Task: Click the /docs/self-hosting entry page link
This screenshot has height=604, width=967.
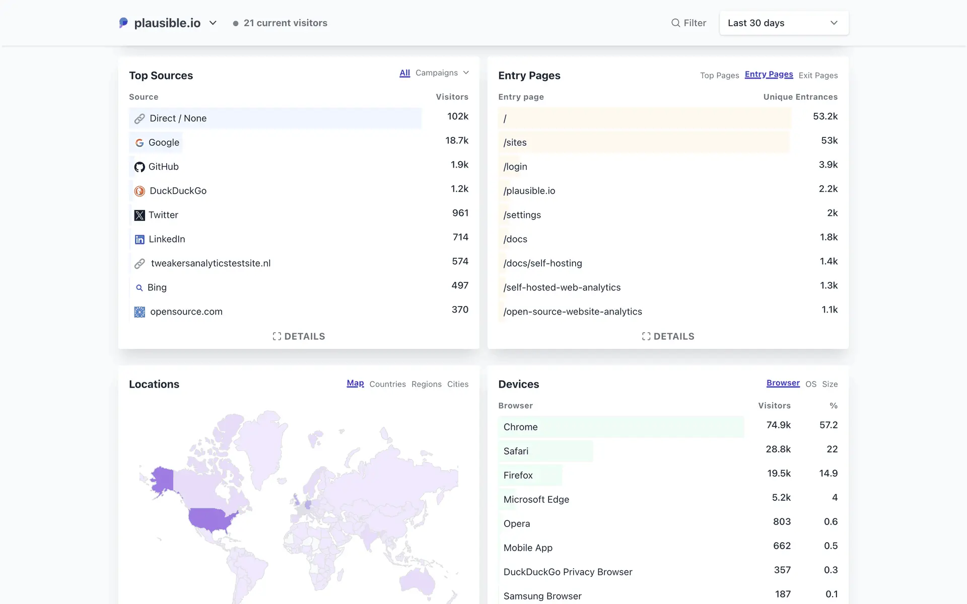Action: [x=542, y=263]
